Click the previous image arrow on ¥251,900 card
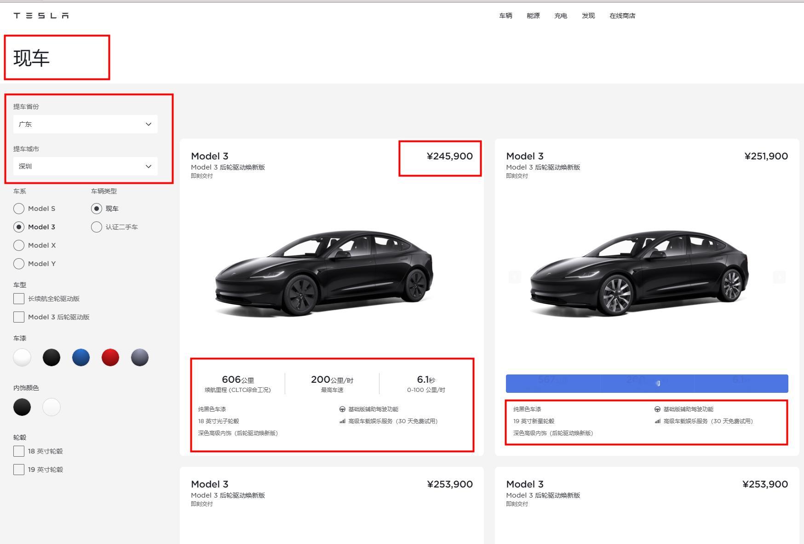Screen dimensions: 804x544 coord(515,277)
